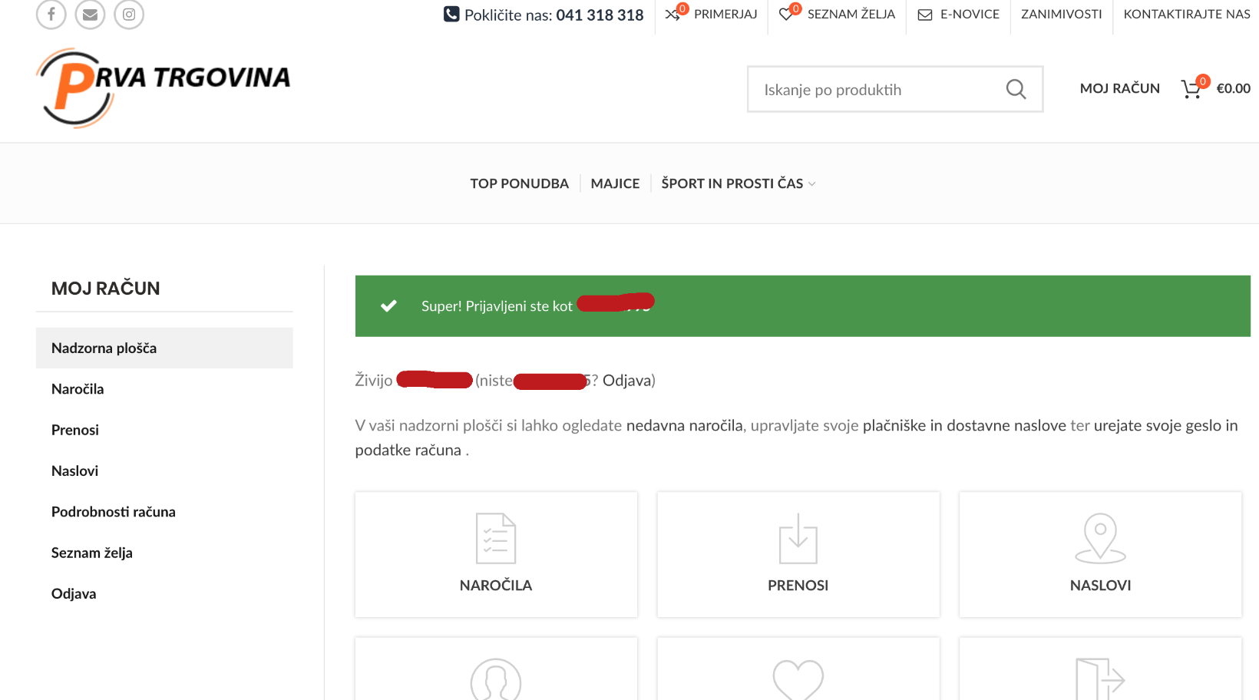This screenshot has width=1259, height=700.
Task: Click the Moj račun header link
Action: 1120,88
